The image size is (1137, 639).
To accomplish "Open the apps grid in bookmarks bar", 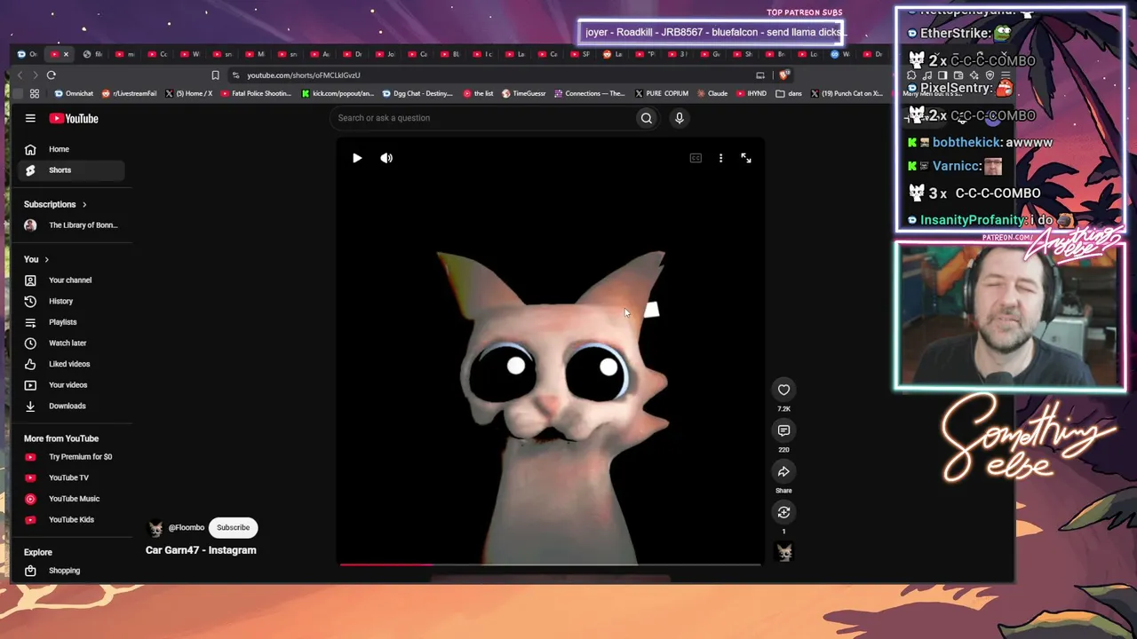I will (35, 93).
